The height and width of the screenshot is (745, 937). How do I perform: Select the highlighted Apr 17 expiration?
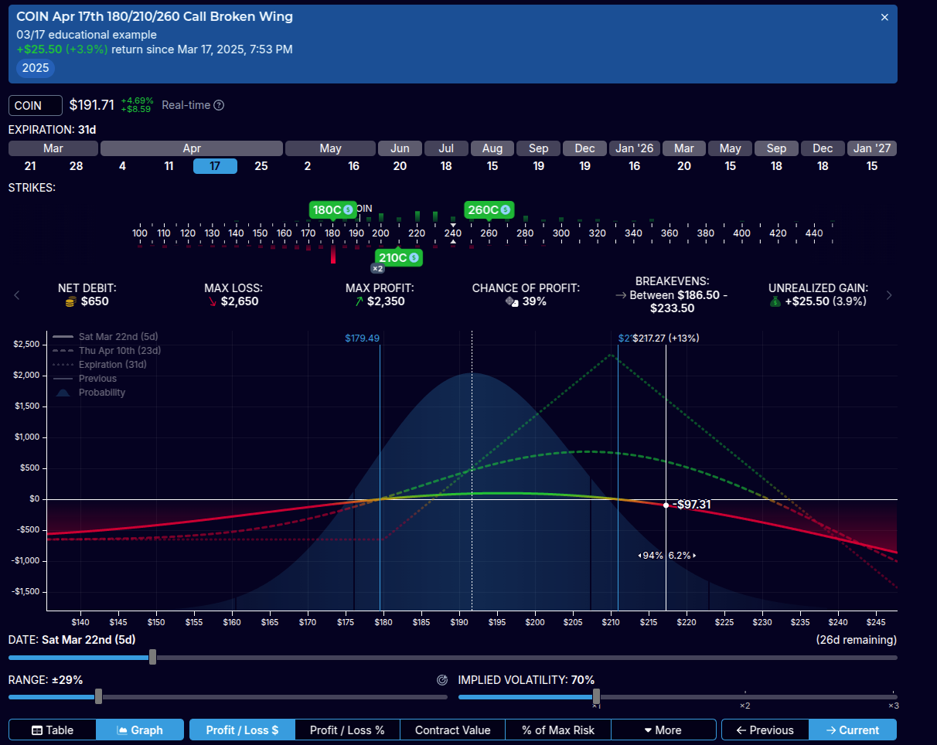[215, 166]
